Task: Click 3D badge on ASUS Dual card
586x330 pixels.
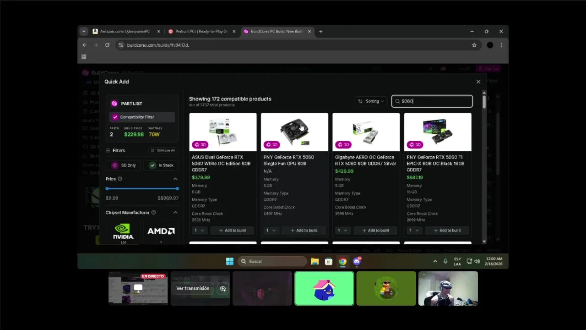Action: (x=201, y=144)
